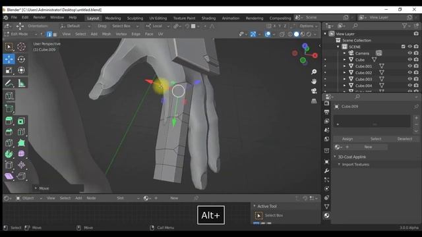This screenshot has height=237, width=422.
Task: Click New in the shader editor header
Action: [x=174, y=198]
